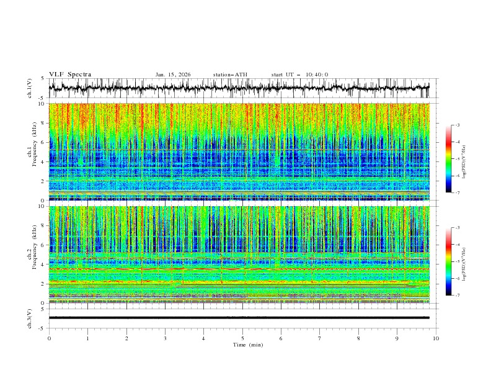Click the "ch.3(V)" axis label

(x=30, y=319)
